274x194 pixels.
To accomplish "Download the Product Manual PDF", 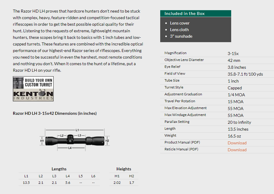I will coord(237,143).
